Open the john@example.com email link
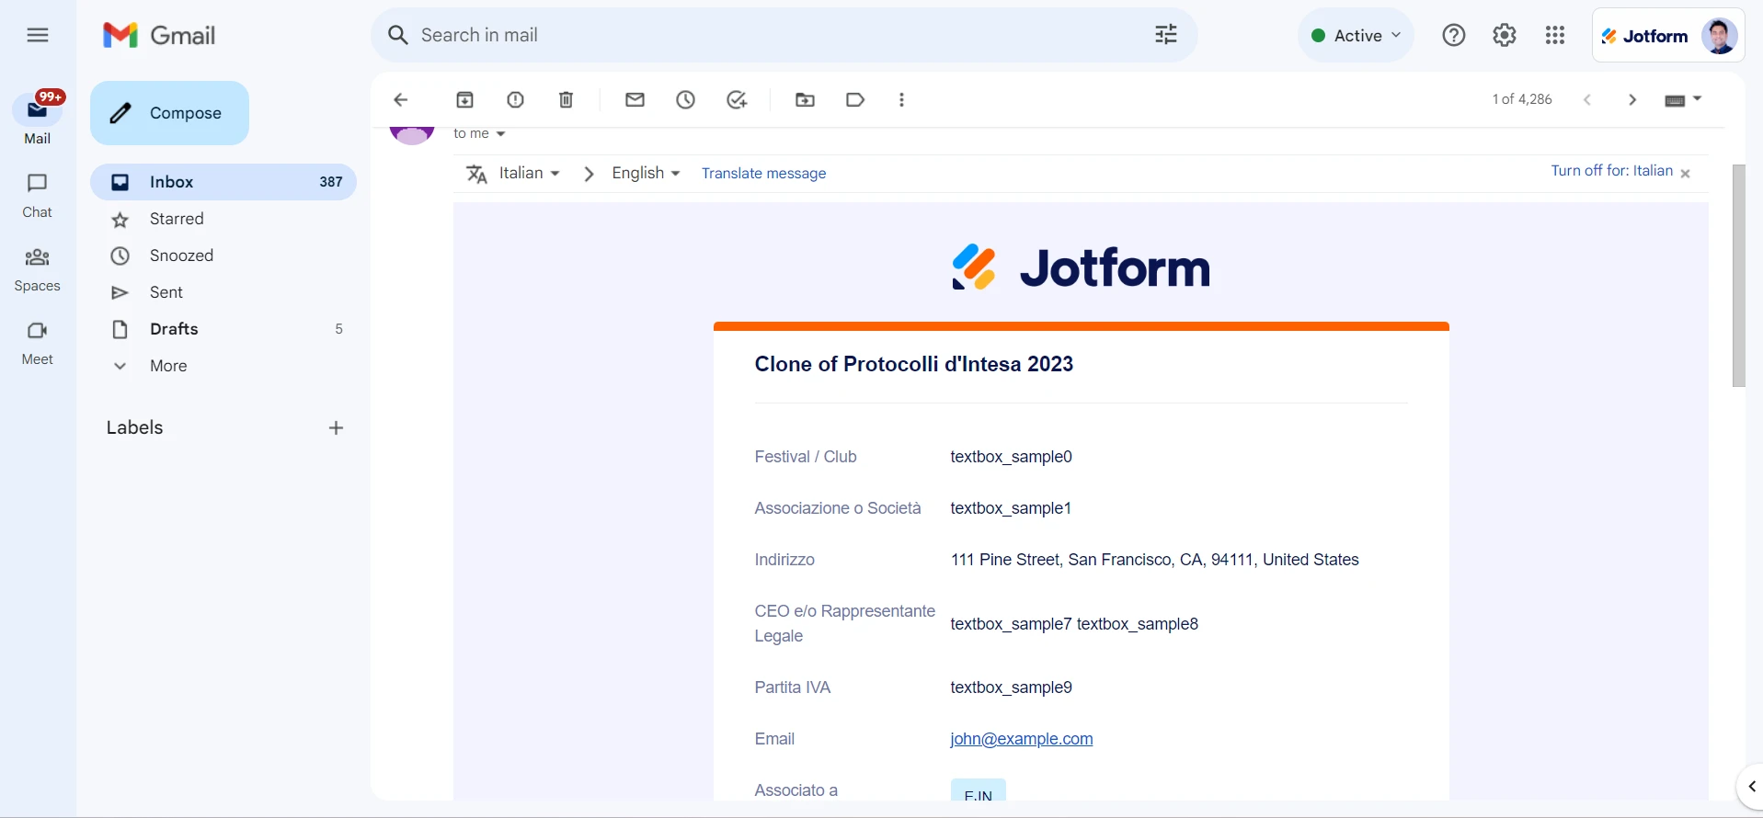The height and width of the screenshot is (818, 1763). 1021,739
